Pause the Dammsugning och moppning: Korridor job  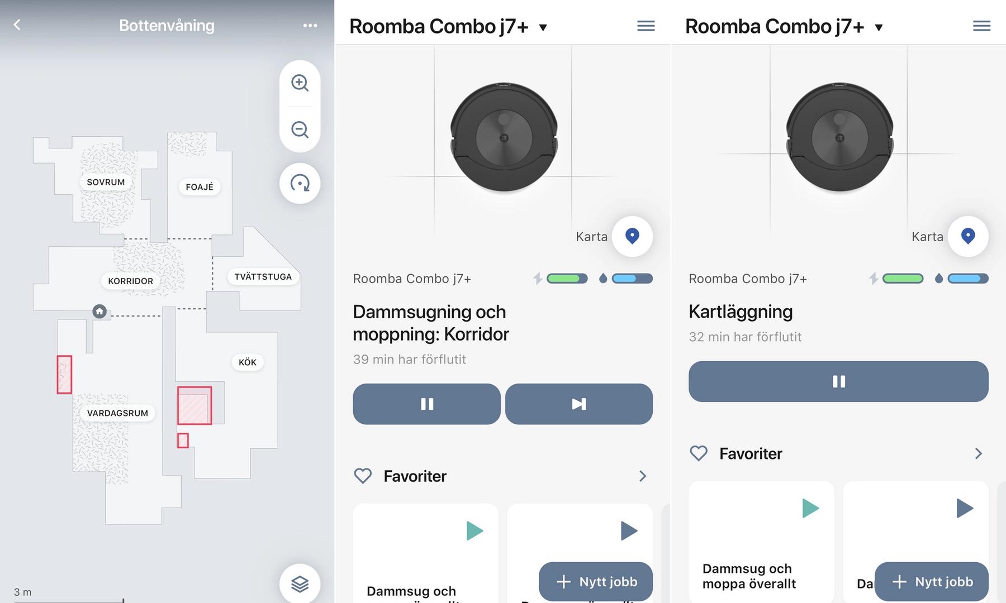[426, 404]
